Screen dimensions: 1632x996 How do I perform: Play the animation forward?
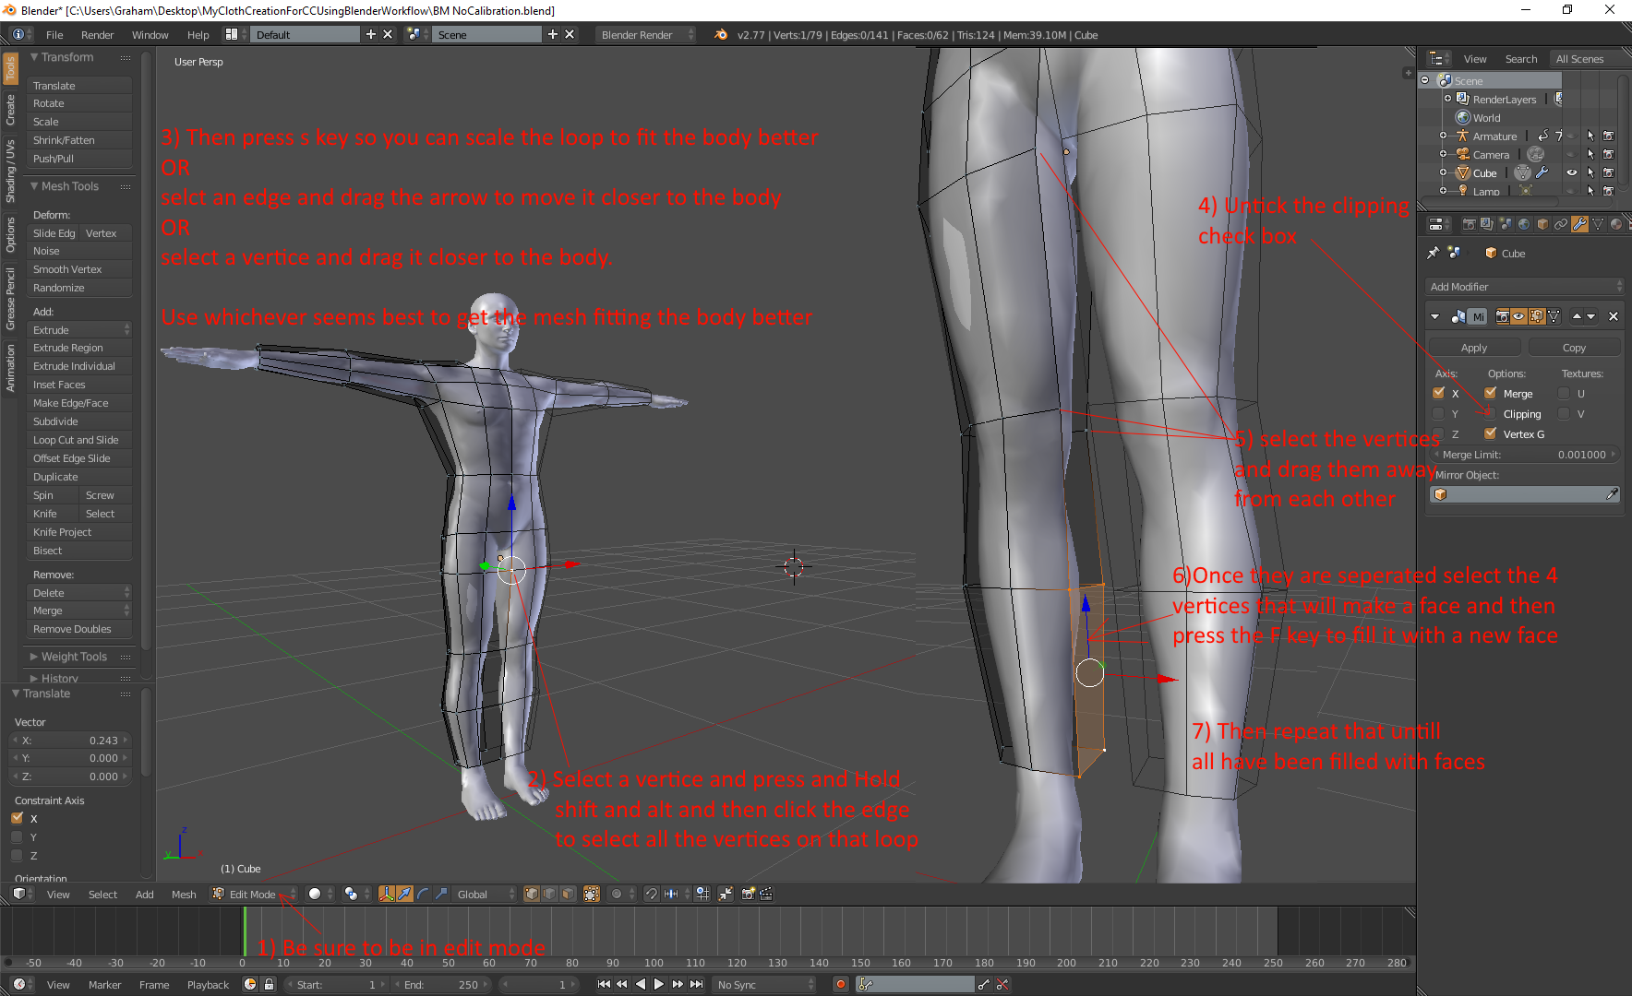point(659,984)
